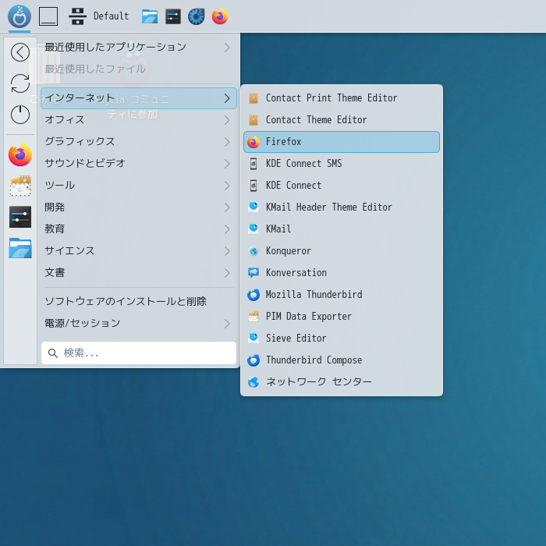Click the Mageia application launcher icon
The height and width of the screenshot is (546, 546).
tap(19, 16)
